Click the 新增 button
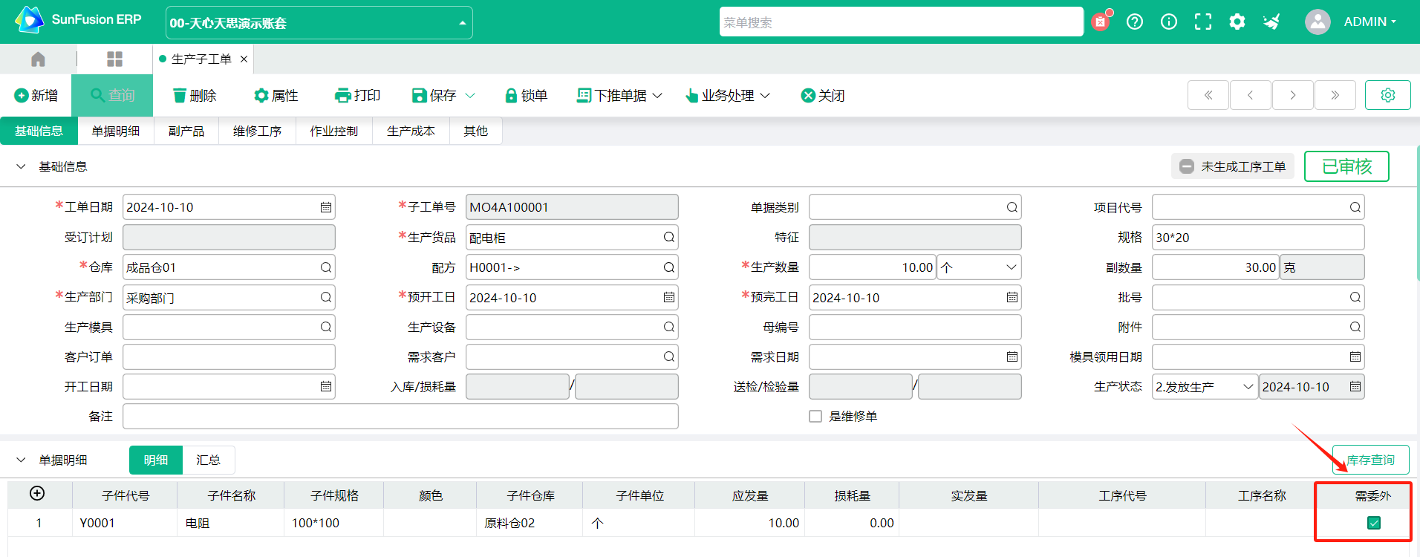Viewport: 1420px width, 557px height. pyautogui.click(x=36, y=96)
